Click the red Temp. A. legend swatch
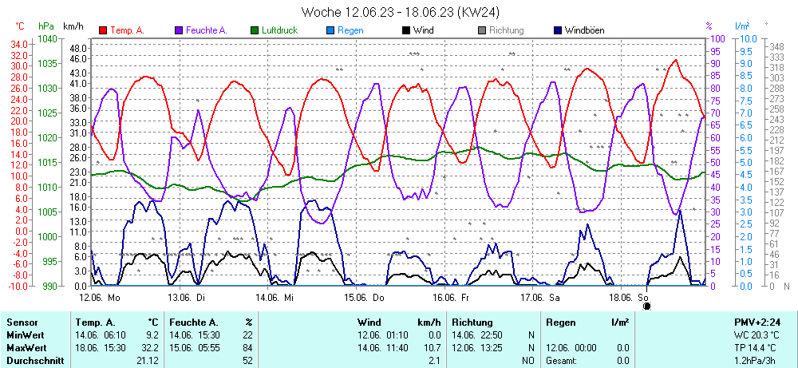The image size is (798, 368). (x=103, y=30)
